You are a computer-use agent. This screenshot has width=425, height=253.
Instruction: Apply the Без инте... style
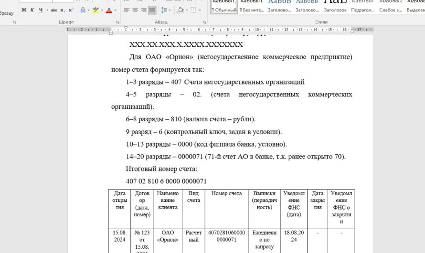(x=252, y=7)
